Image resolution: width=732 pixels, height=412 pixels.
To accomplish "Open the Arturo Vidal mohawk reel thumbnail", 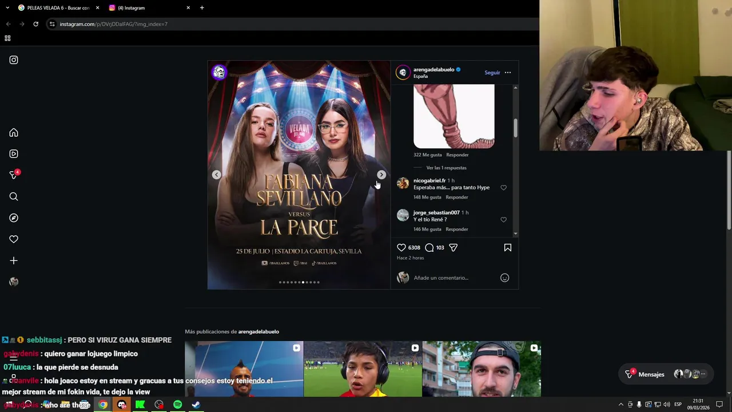I will click(244, 369).
